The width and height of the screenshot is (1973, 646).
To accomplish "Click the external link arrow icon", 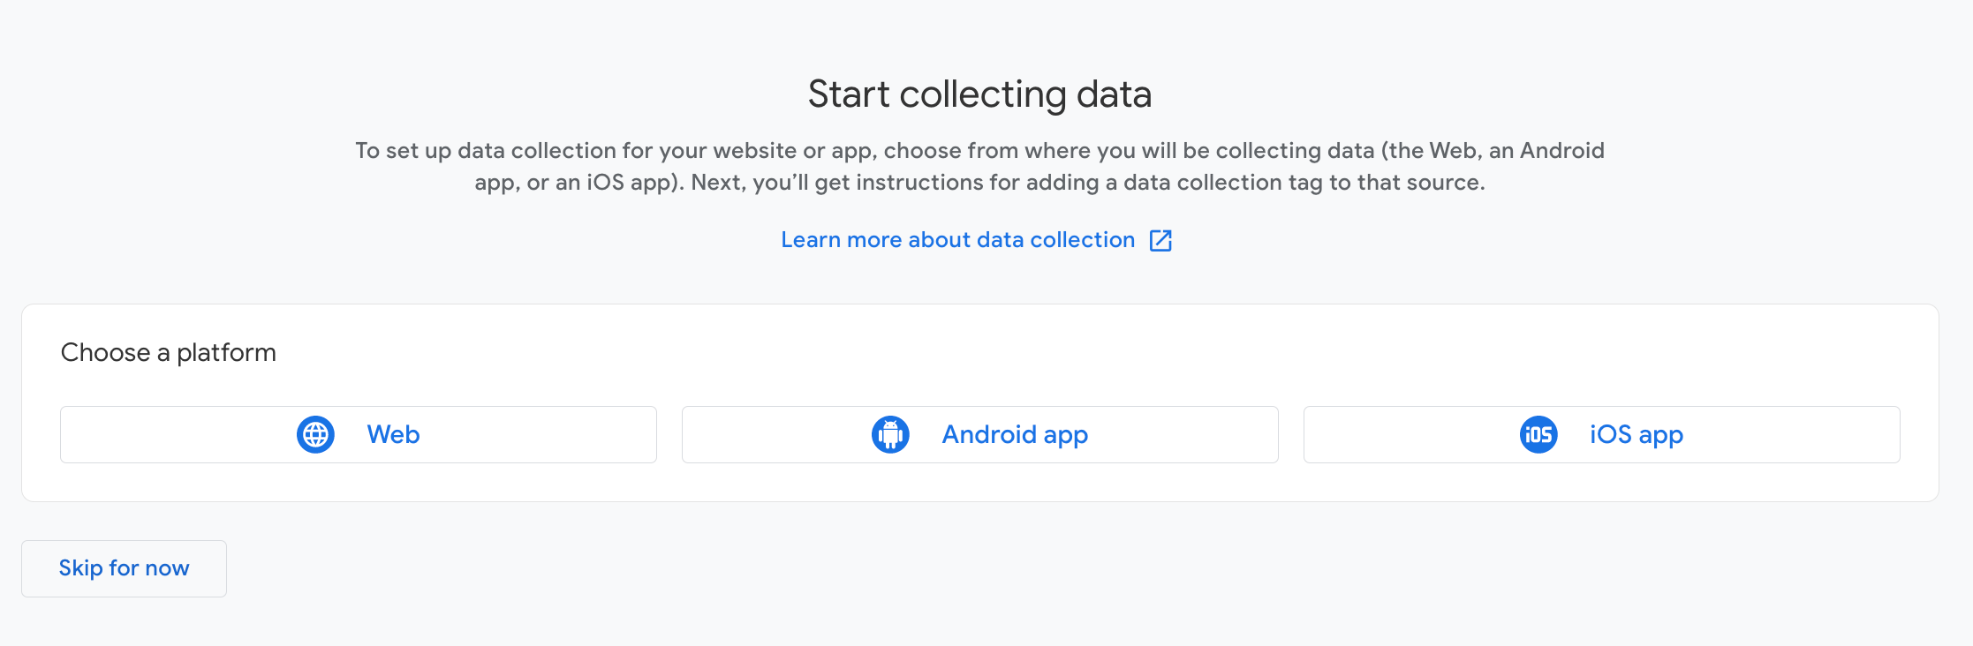I will [1160, 241].
